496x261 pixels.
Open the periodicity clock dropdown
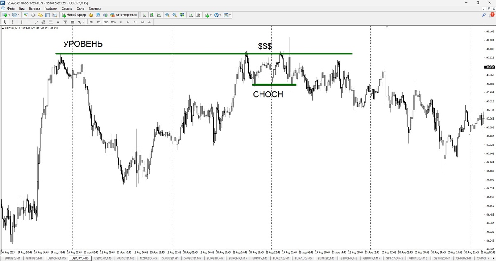217,15
